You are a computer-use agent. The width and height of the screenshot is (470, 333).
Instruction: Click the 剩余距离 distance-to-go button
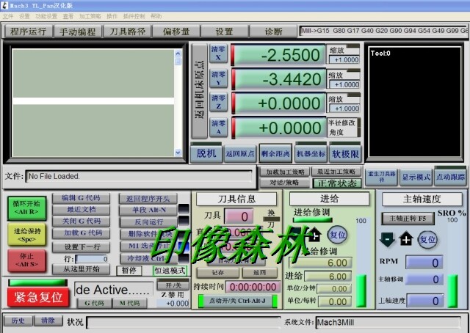[275, 154]
